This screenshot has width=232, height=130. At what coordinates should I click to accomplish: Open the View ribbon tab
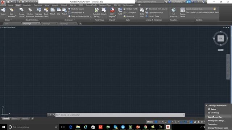47,5
